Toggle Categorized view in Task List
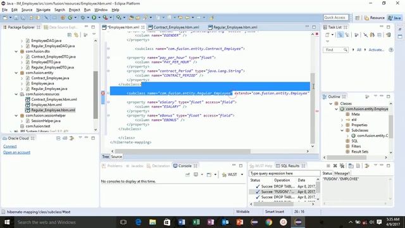Screen dimensions: 405x228 tap(340, 35)
